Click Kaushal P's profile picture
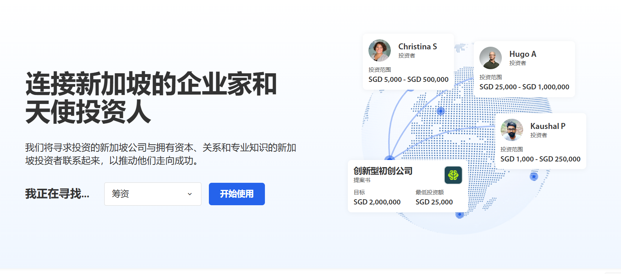Screen dimensions: 621x274 pos(512,130)
